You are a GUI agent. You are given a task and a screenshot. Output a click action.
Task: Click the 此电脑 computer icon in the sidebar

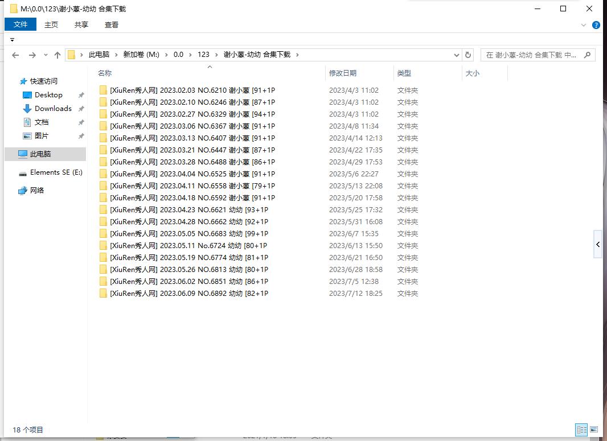[23, 154]
